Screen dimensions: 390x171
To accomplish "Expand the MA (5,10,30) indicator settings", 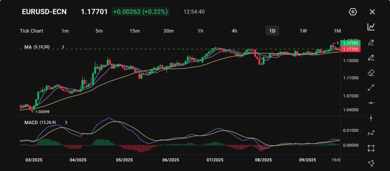I will [x=63, y=47].
